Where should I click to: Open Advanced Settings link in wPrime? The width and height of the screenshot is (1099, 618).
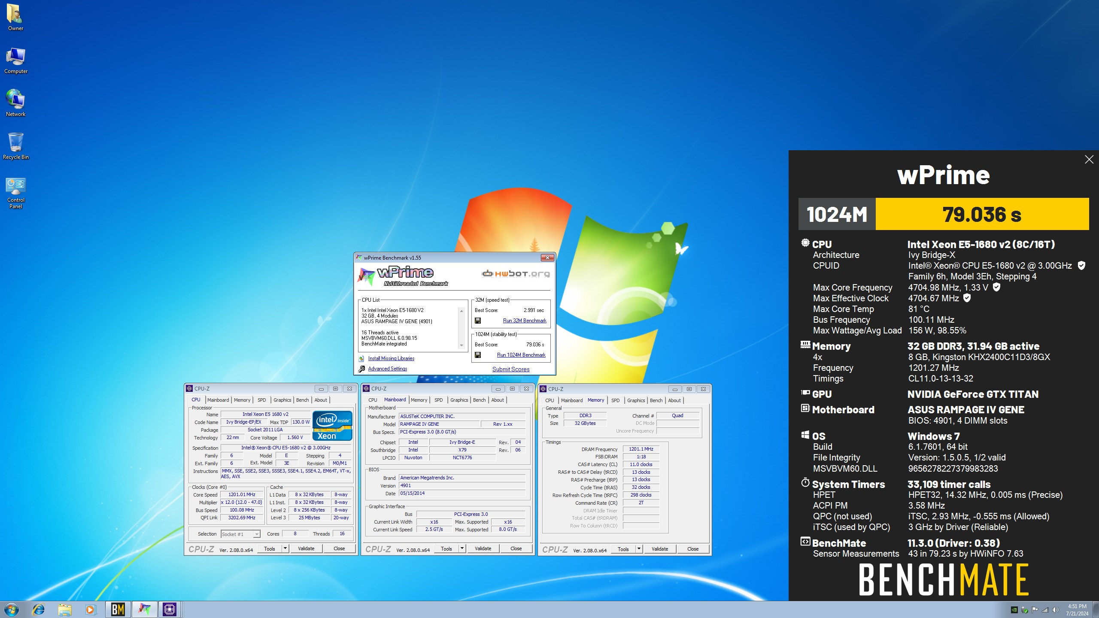tap(388, 369)
